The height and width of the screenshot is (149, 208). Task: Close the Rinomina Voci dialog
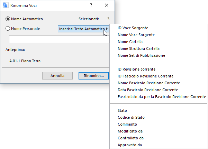click(106, 6)
